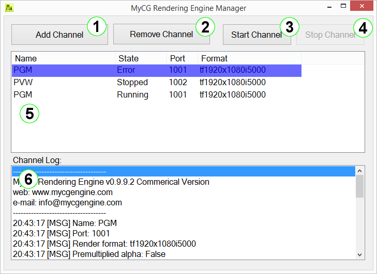
Task: Select the e-mail info@mycgengine.com log line
Action: click(67, 203)
